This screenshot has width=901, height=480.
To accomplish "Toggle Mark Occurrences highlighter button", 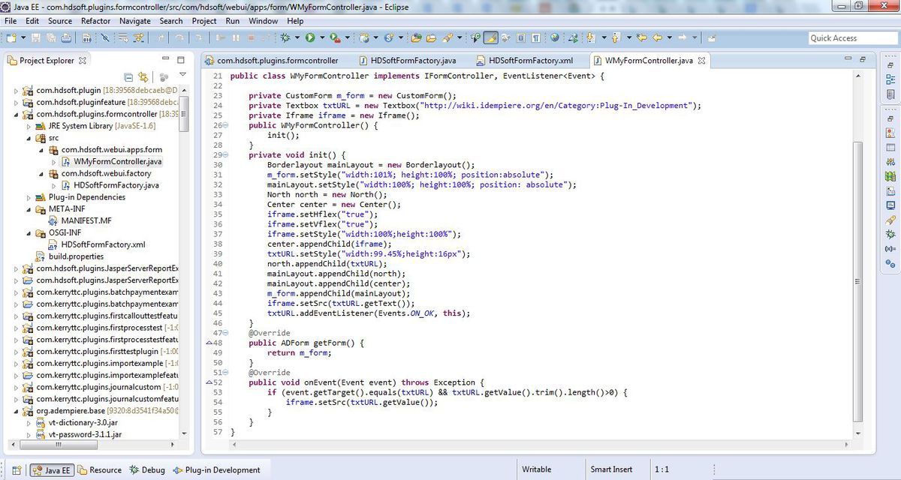I will click(490, 37).
